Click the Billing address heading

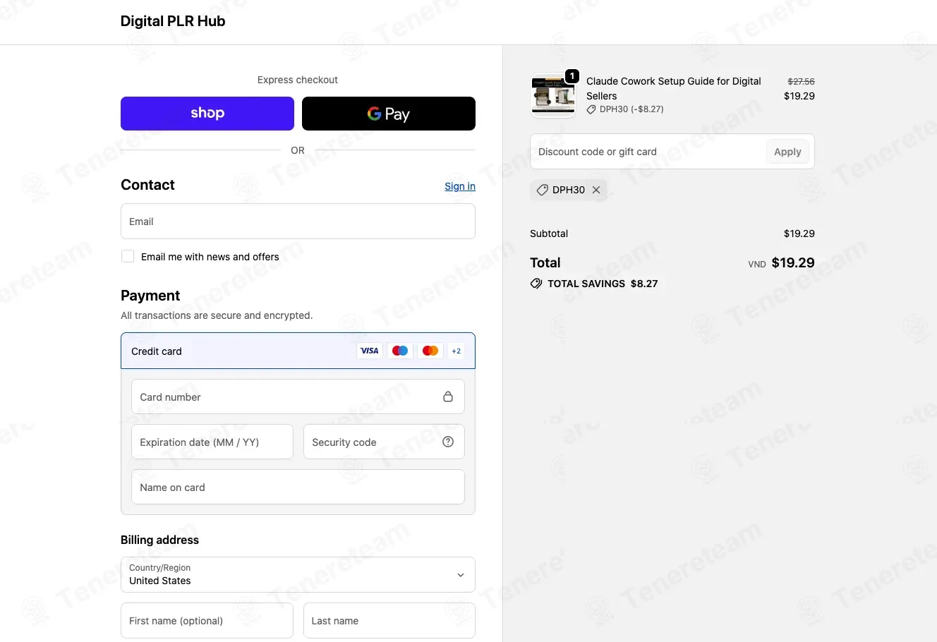coord(159,540)
